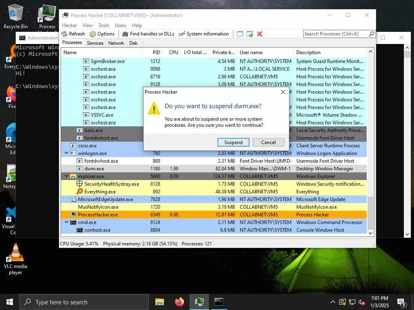414x310 pixels.
Task: Click the Windows Start button
Action: (x=10, y=302)
